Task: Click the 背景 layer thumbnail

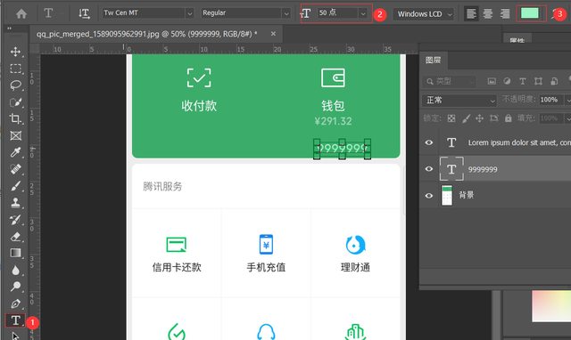Action: [447, 196]
